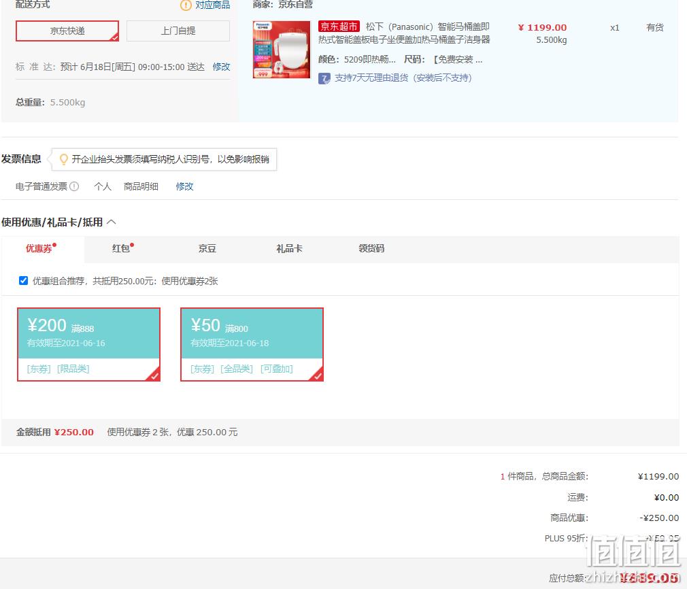Click the lightbulb tip icon in invoice notice
687x589 pixels.
tap(63, 159)
